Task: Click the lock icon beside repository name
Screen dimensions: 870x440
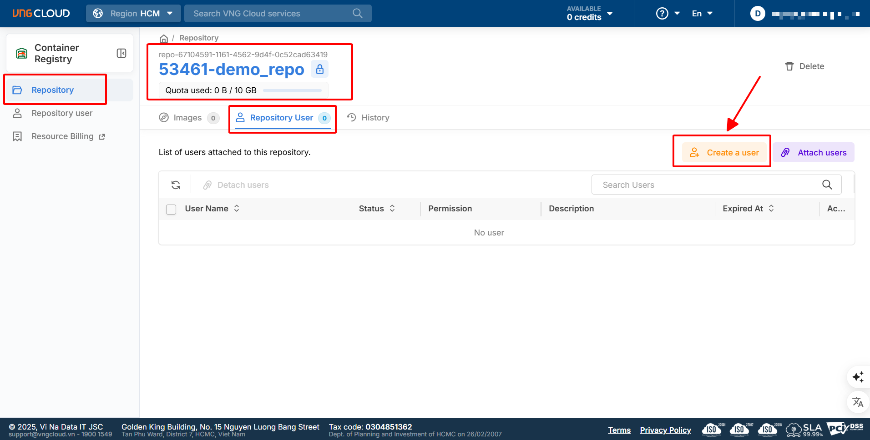Action: tap(320, 69)
